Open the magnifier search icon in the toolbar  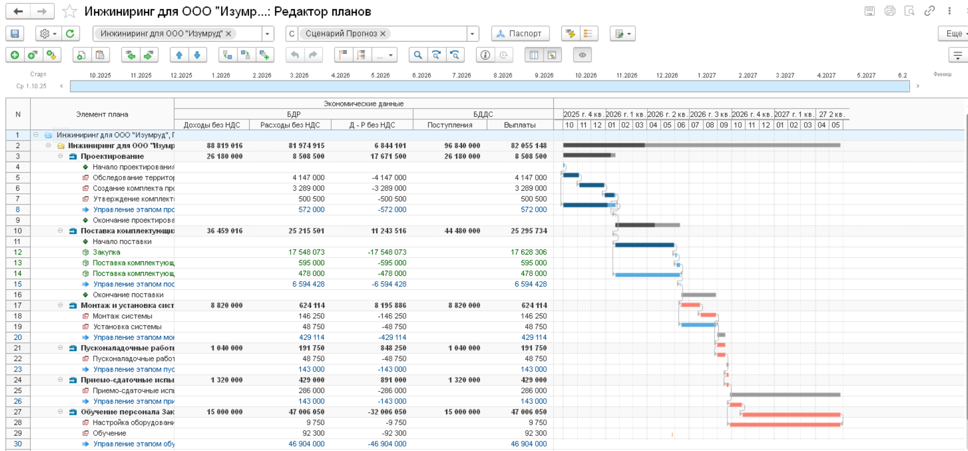418,55
